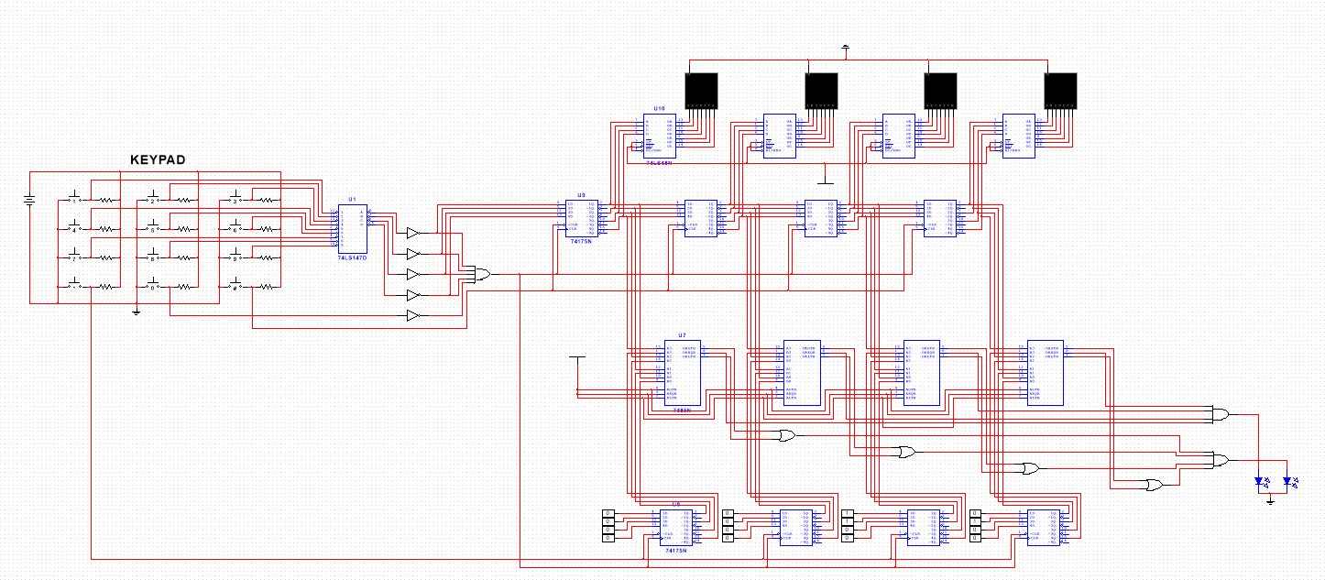Select the keypad pushbutton labeled 8

click(x=153, y=256)
